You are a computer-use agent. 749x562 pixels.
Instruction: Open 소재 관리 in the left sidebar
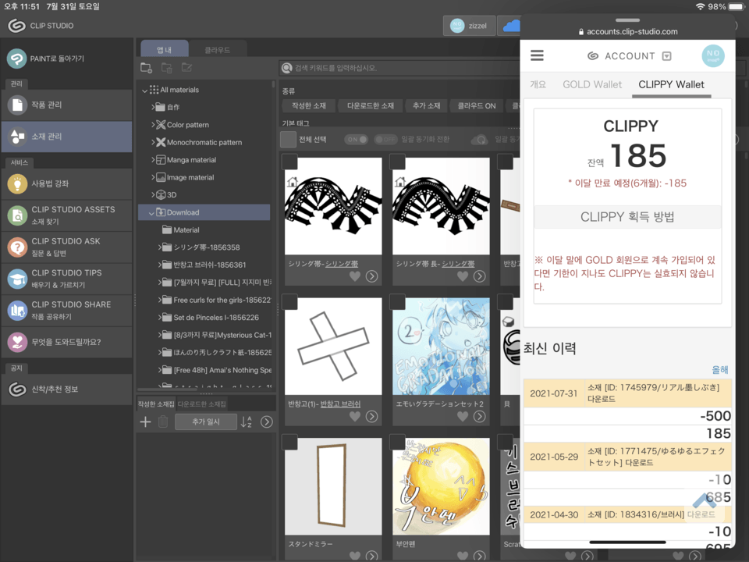tap(66, 137)
